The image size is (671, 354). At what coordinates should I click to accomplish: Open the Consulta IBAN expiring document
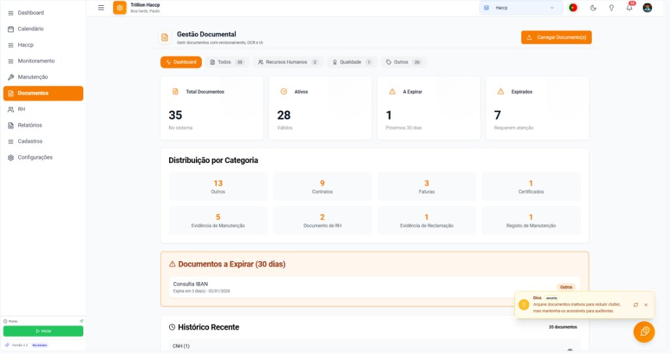coord(374,287)
